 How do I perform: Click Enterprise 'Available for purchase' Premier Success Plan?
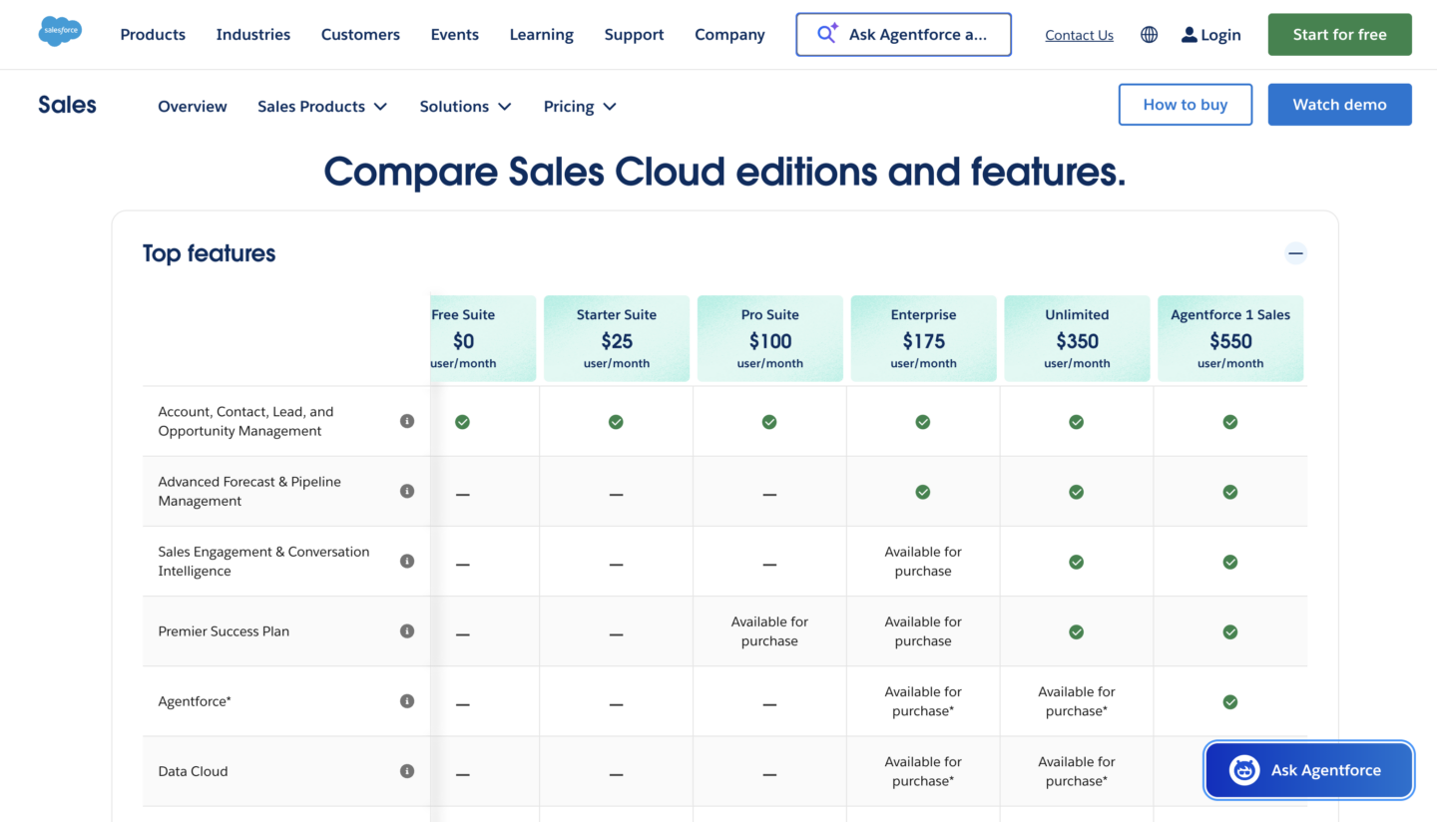(x=923, y=631)
